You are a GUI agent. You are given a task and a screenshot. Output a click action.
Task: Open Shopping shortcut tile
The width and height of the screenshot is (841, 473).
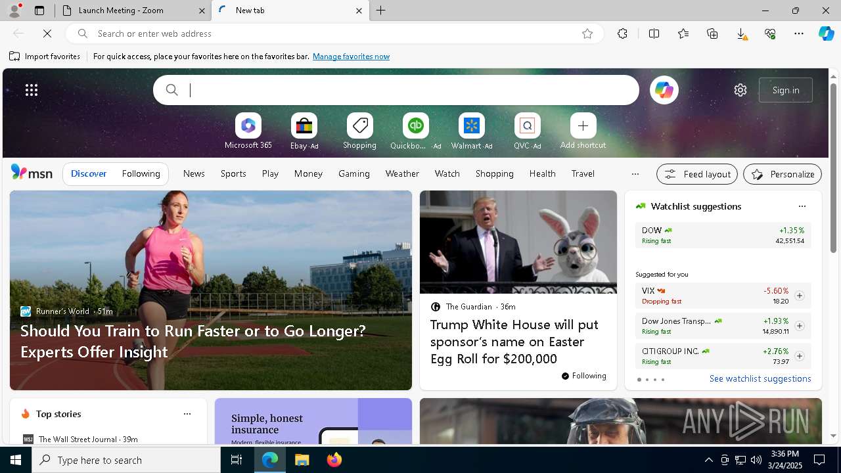point(359,131)
